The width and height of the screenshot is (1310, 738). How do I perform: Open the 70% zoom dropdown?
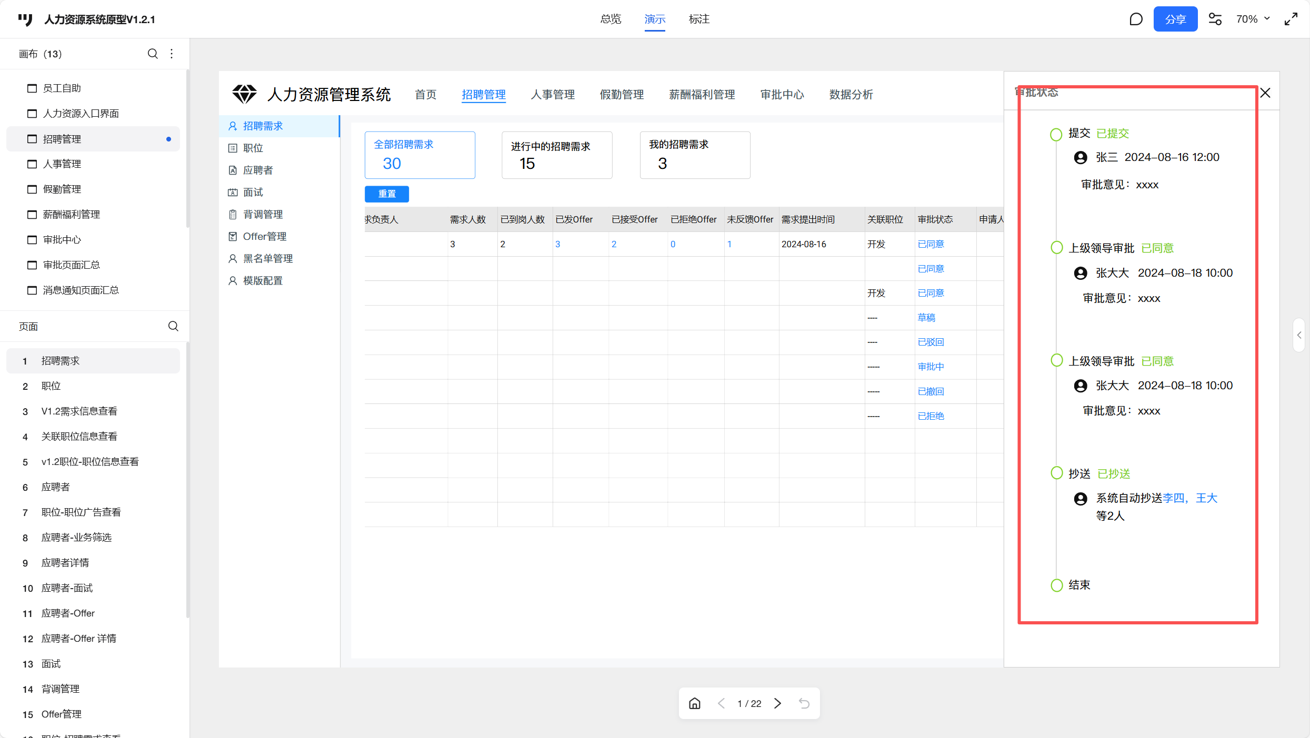pyautogui.click(x=1253, y=19)
